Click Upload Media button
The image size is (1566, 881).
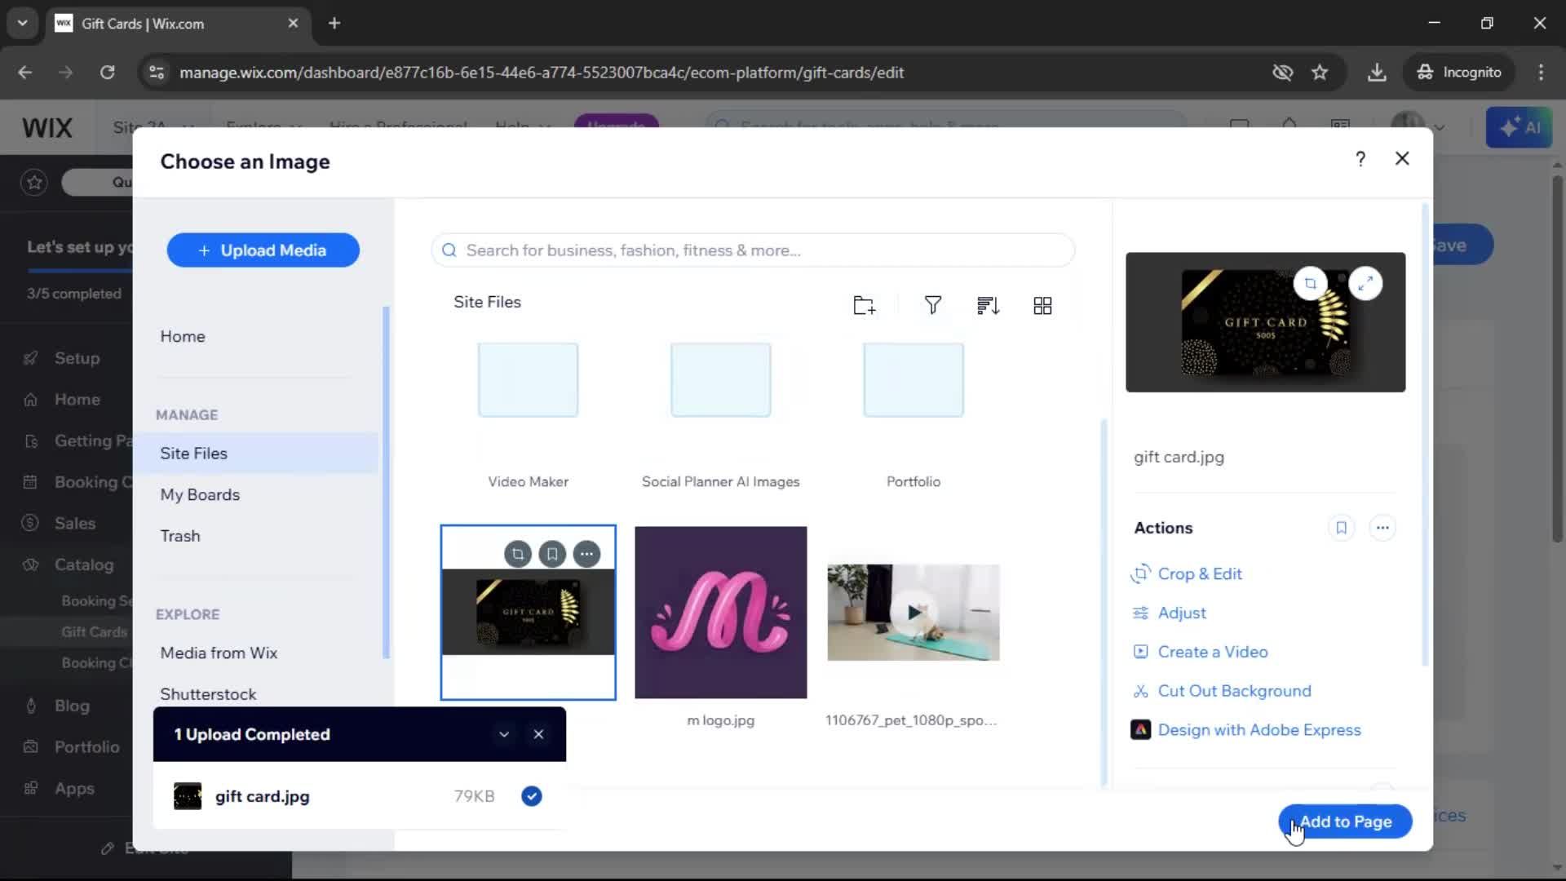pos(263,250)
